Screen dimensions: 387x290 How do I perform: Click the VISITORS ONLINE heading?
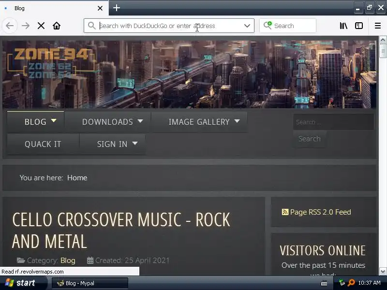click(x=323, y=250)
